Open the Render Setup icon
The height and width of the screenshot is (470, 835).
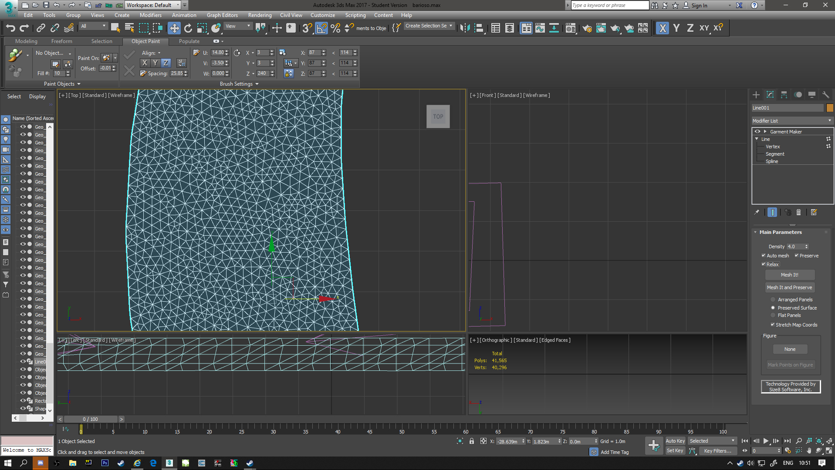pos(587,28)
